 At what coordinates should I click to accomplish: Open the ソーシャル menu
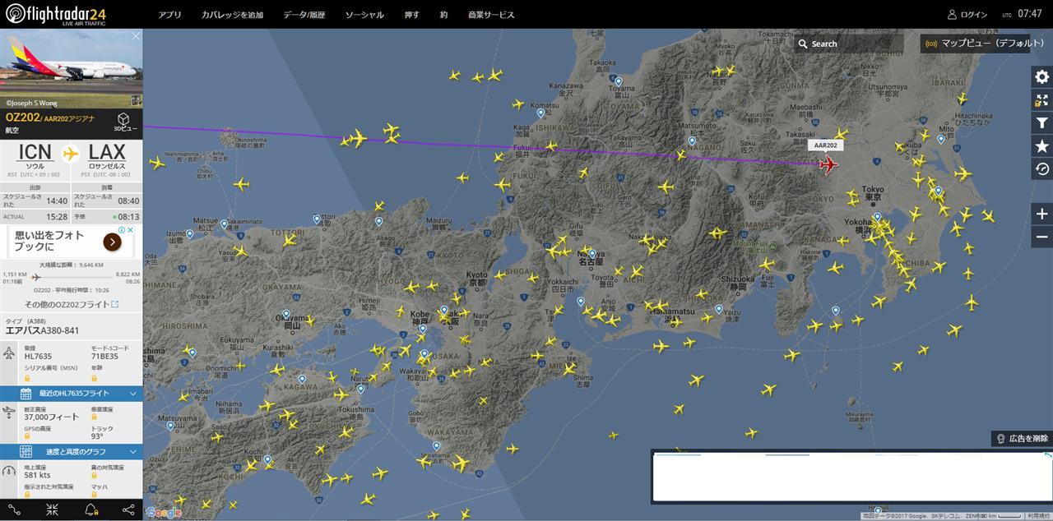[364, 15]
